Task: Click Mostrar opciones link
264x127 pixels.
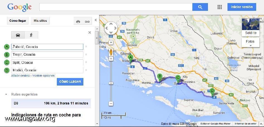Action: click(43, 76)
